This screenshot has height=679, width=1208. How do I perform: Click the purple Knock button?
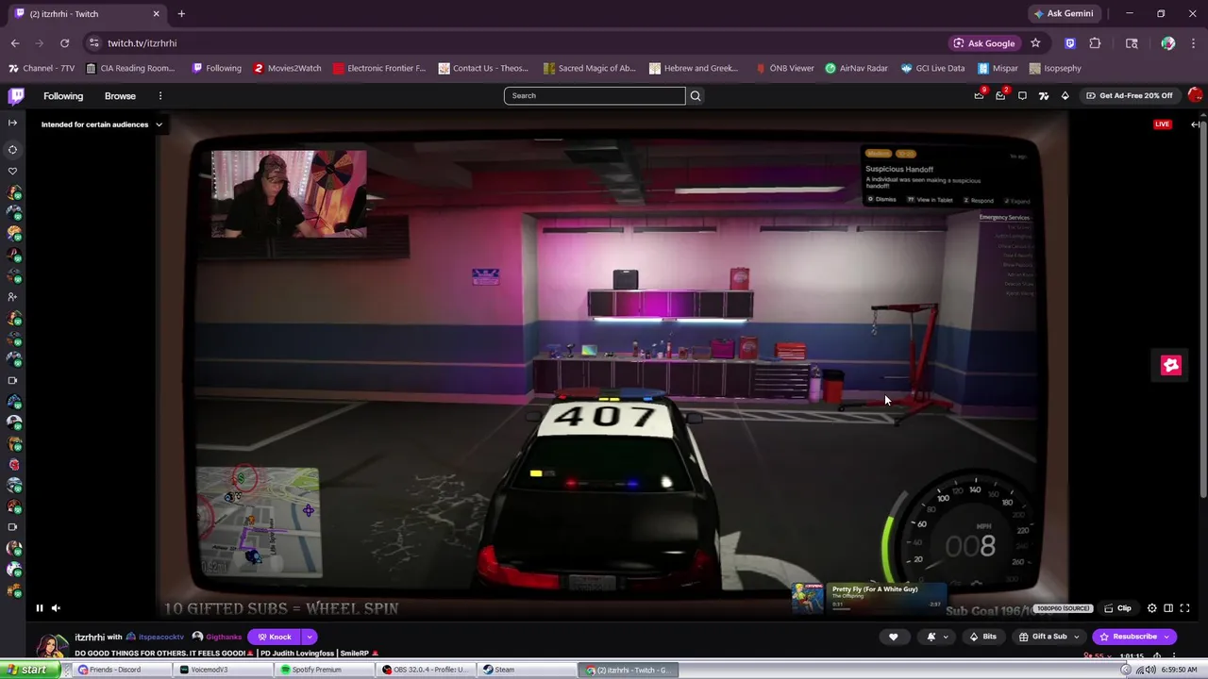274,637
